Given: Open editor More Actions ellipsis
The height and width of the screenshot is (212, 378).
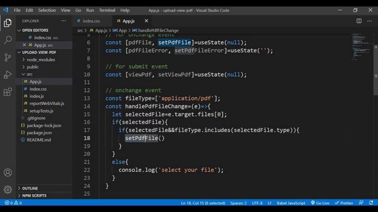Looking at the screenshot, I should 369,21.
